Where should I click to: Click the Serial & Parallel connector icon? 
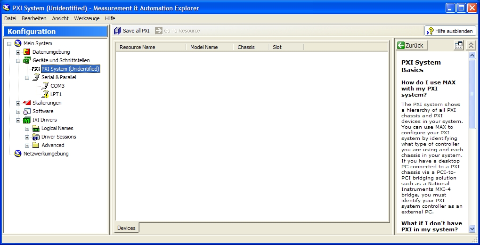point(36,77)
